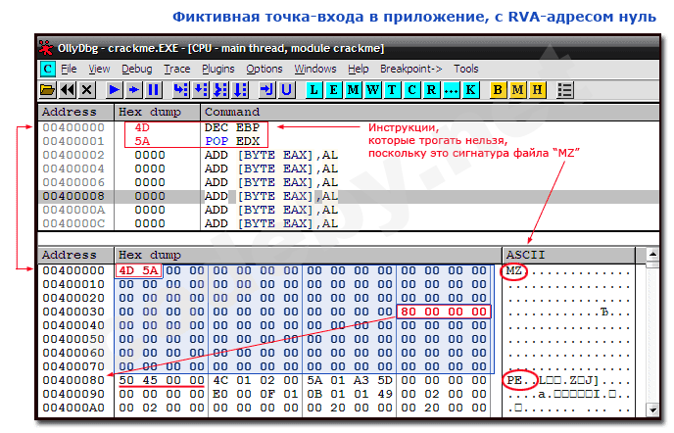Click dump pane scrollbar down arrow
Screen dimensions: 674x433
pos(652,409)
